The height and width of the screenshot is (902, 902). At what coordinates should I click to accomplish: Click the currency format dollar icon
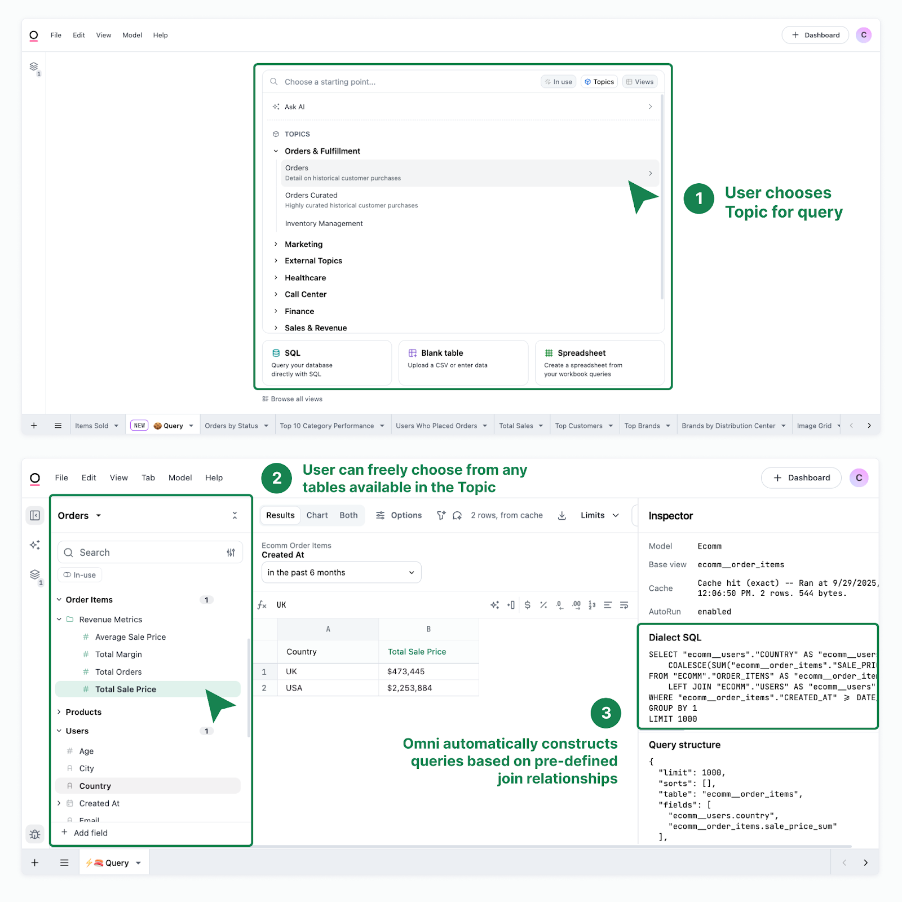(x=527, y=605)
